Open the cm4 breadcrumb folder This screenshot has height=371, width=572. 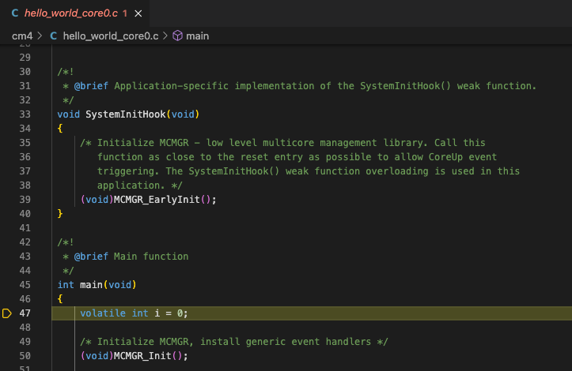22,36
